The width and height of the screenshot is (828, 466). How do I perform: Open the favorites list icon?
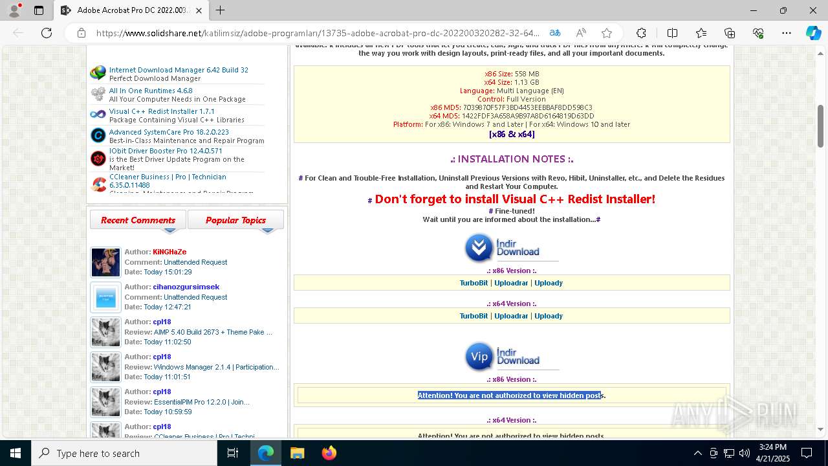click(701, 33)
